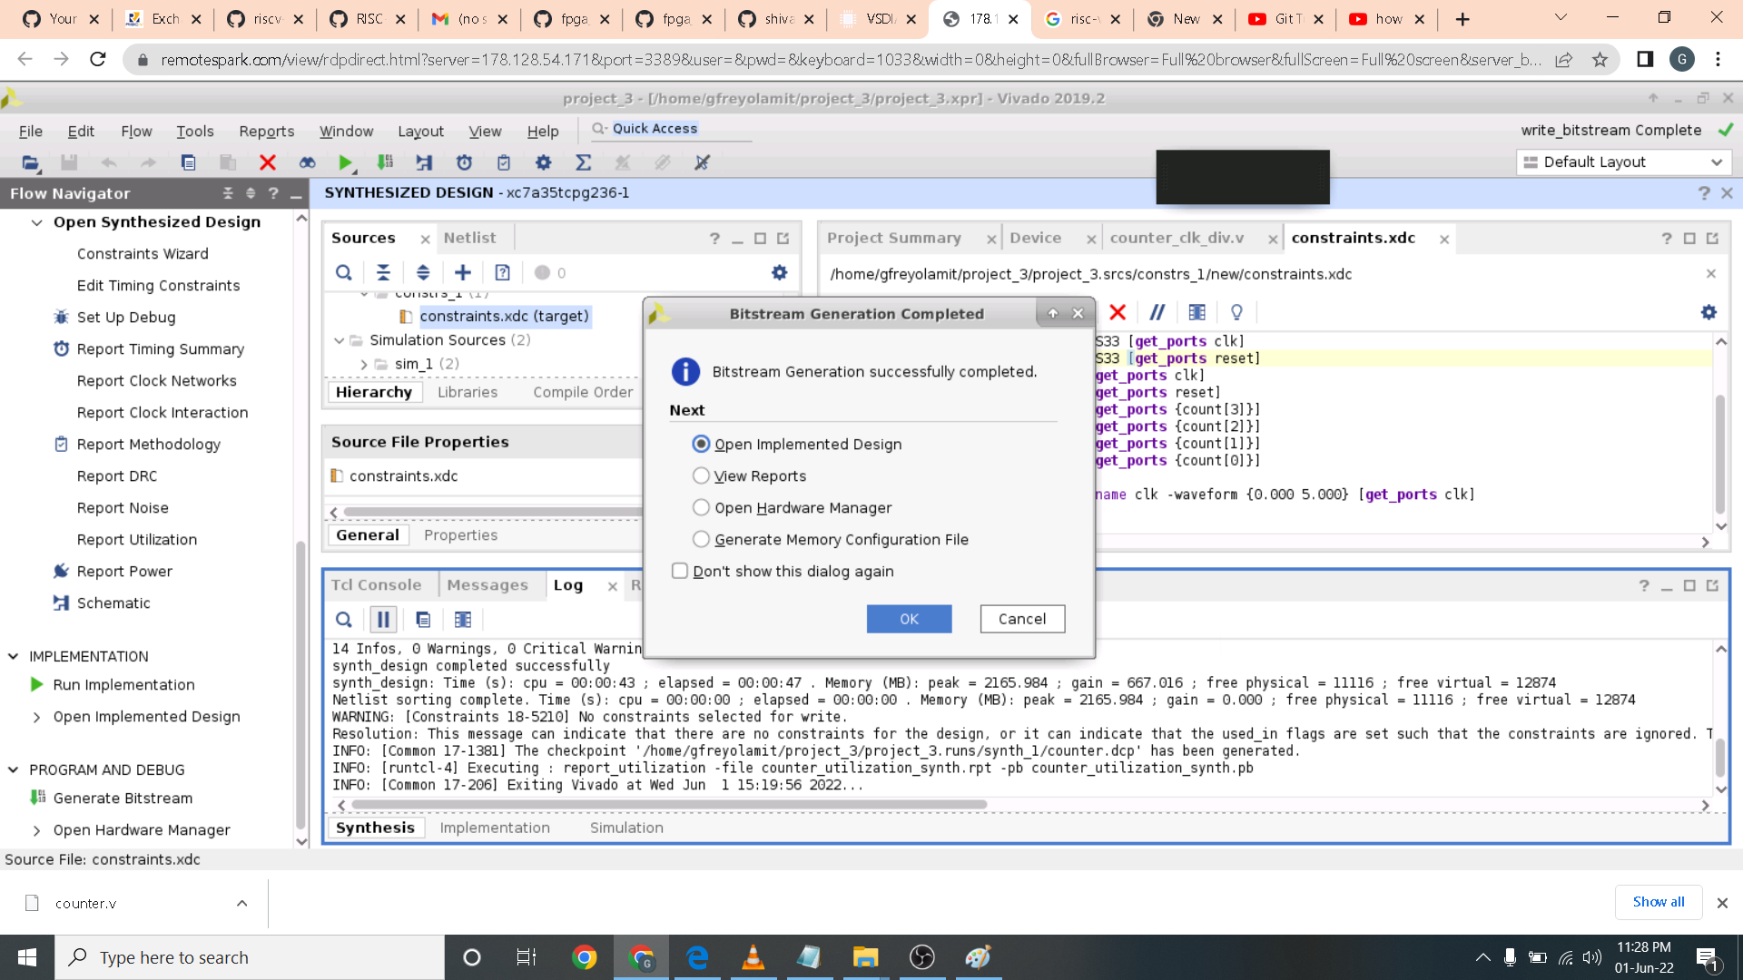This screenshot has width=1743, height=980.
Task: Click the red X cancel icon in main toolbar
Action: click(267, 162)
